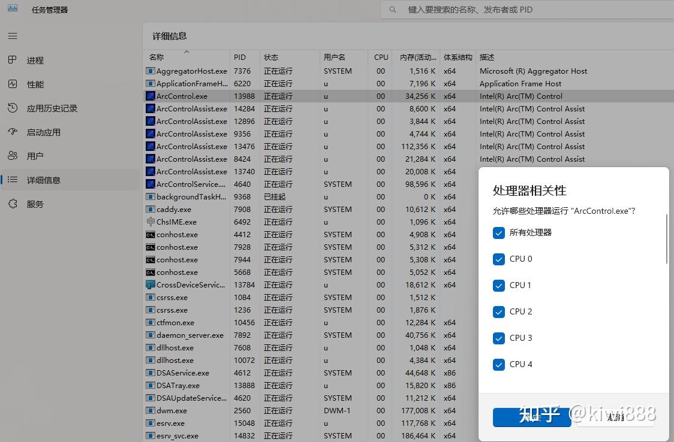Click the AggregatorHost.exe process icon
The width and height of the screenshot is (674, 442).
pos(151,71)
